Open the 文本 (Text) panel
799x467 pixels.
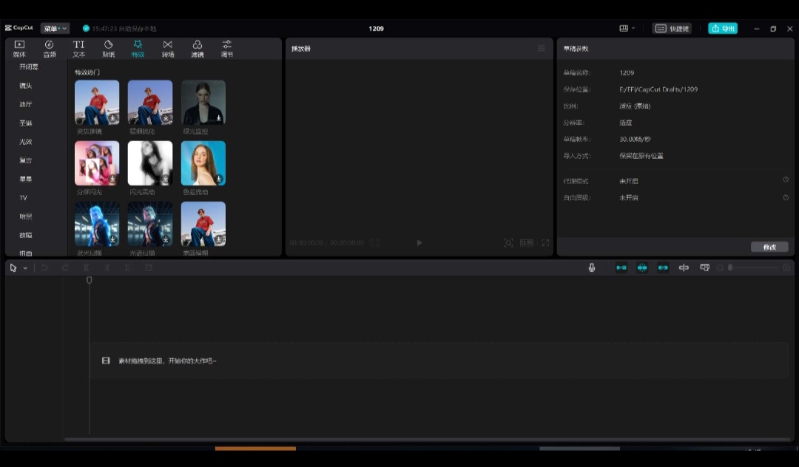point(78,49)
